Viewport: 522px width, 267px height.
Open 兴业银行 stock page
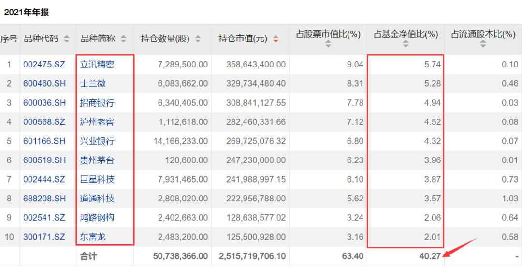97,142
